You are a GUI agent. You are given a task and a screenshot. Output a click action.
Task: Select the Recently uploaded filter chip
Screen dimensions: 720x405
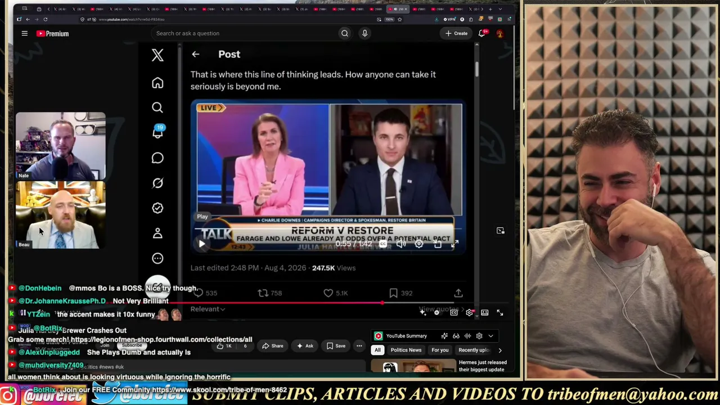[474, 350]
